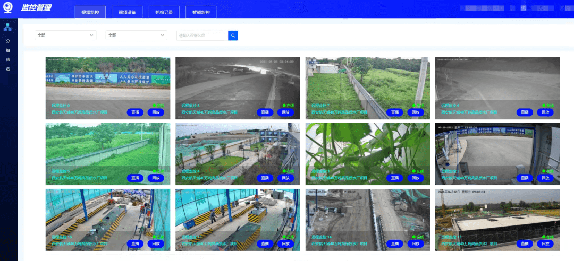
Task: Select the 智能监控 tab
Action: coord(201,12)
